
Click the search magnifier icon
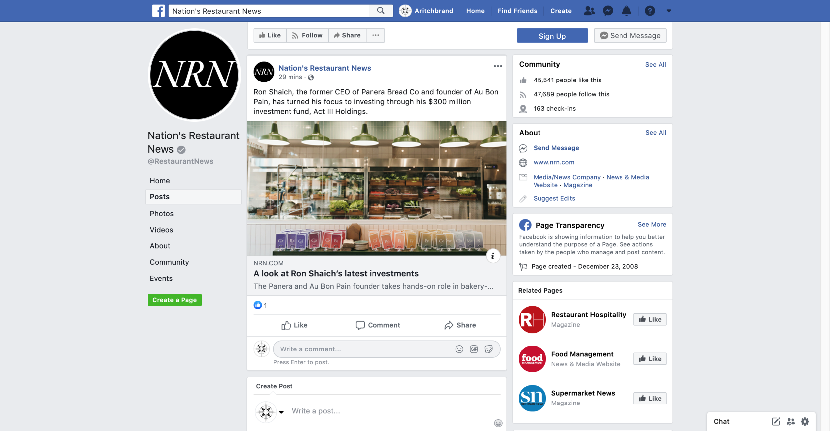click(x=381, y=11)
